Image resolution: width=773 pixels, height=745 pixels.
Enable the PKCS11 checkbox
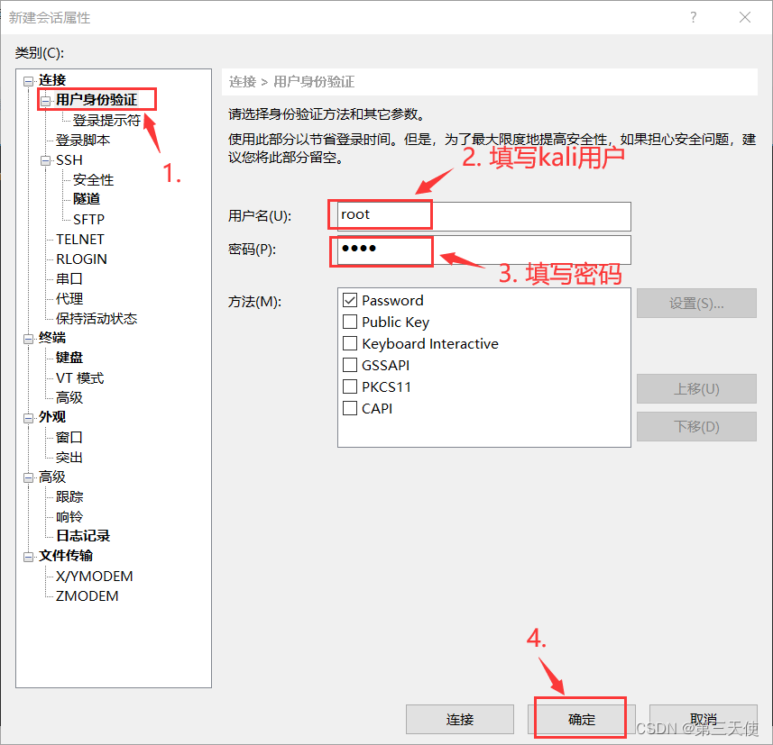(351, 386)
